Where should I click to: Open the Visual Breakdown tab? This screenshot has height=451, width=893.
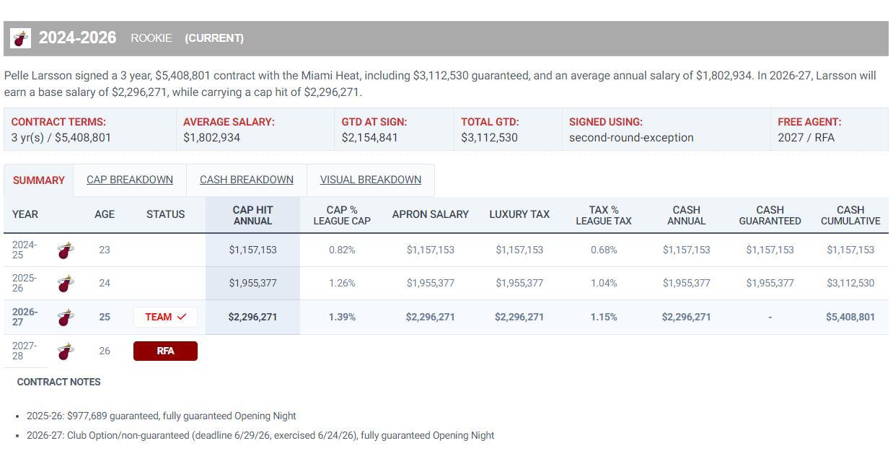(x=371, y=180)
